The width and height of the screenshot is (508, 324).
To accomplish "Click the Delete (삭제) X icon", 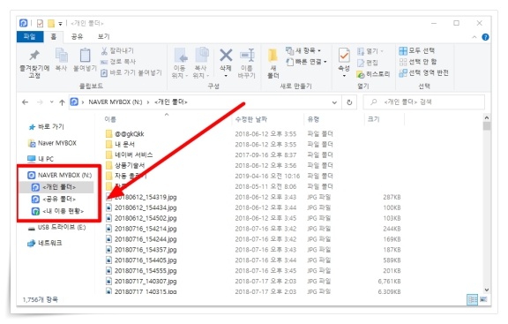I will (x=226, y=55).
